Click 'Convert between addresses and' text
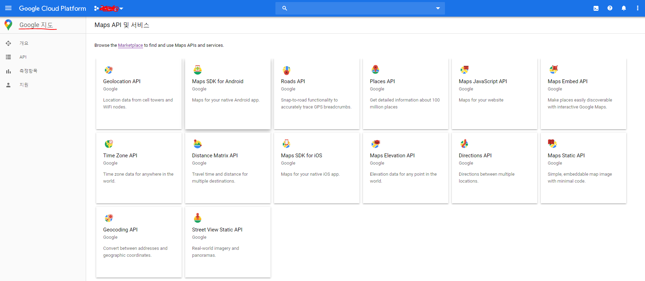The height and width of the screenshot is (281, 645). coord(135,248)
